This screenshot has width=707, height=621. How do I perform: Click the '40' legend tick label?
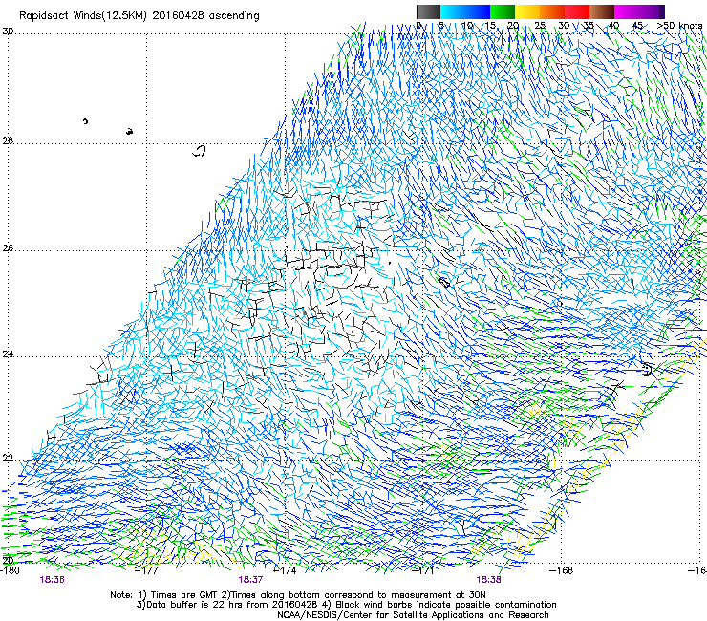coord(613,25)
